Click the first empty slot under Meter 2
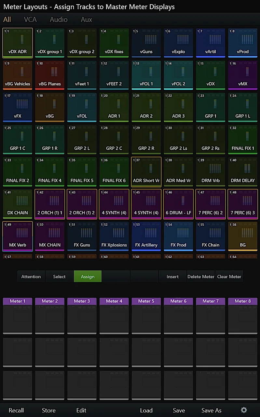The width and height of the screenshot is (260, 417). click(x=50, y=320)
